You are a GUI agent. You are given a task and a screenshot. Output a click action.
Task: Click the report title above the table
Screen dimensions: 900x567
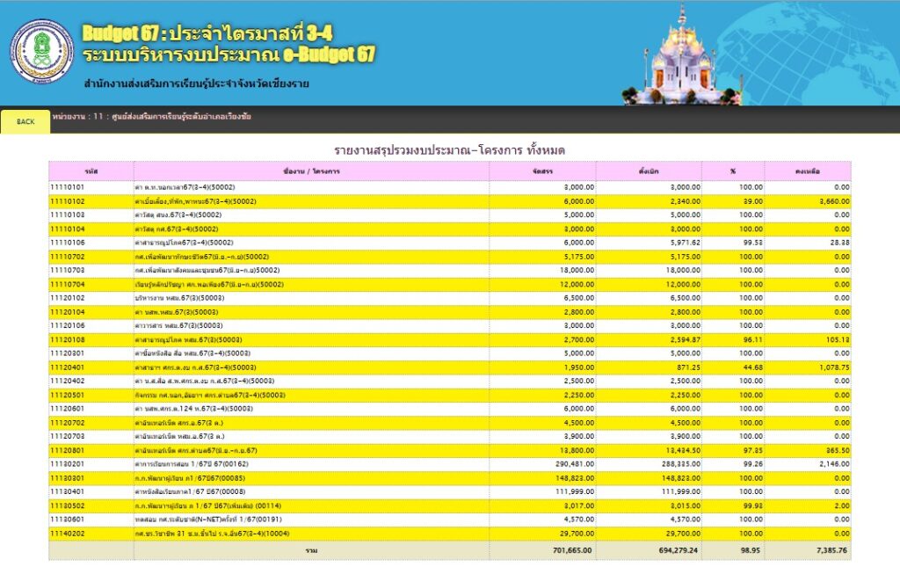click(x=450, y=145)
